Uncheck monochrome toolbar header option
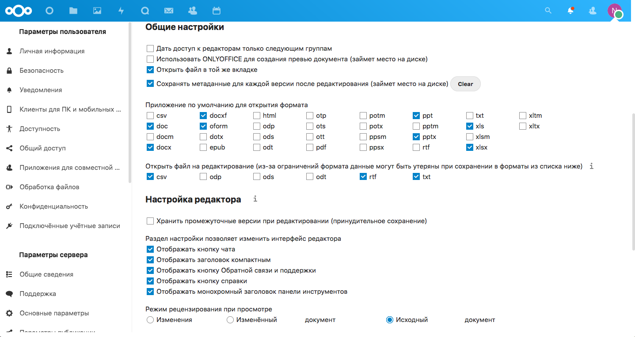This screenshot has width=635, height=337. (150, 292)
